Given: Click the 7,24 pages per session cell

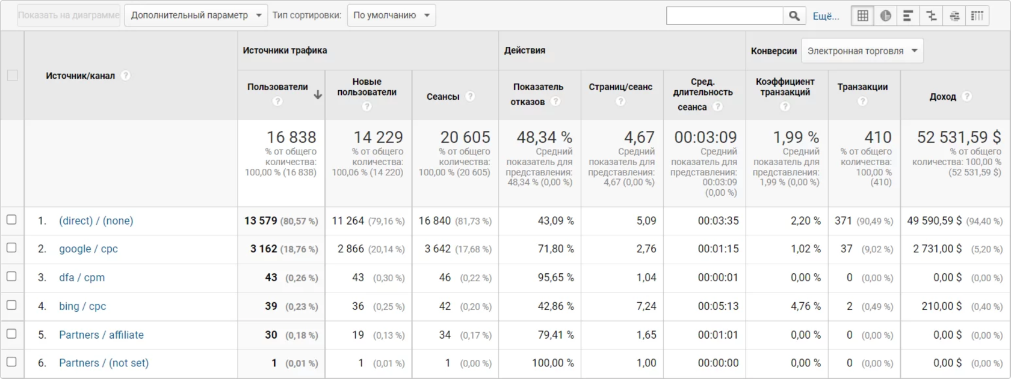Looking at the screenshot, I should 646,306.
